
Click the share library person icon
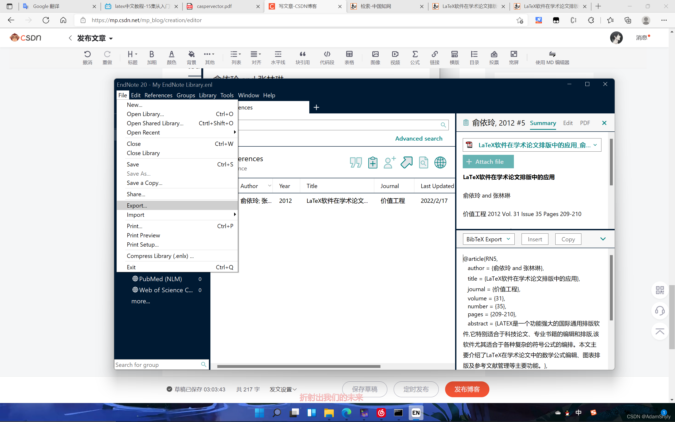click(389, 162)
